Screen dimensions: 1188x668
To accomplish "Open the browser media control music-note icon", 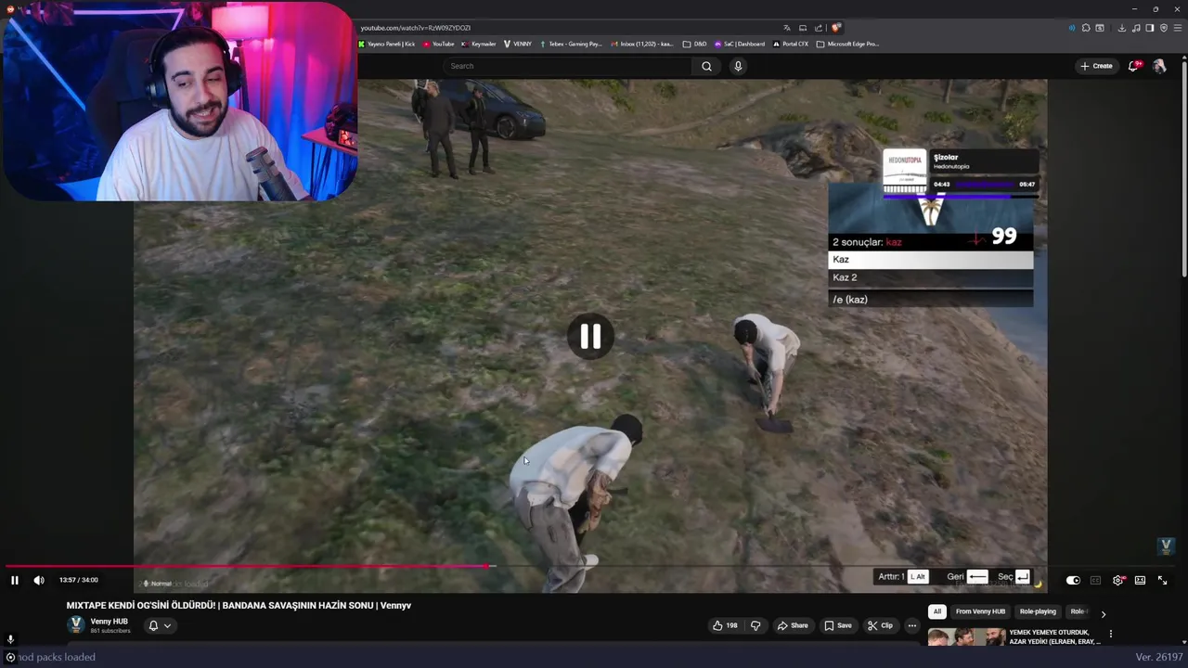I will [x=1136, y=28].
